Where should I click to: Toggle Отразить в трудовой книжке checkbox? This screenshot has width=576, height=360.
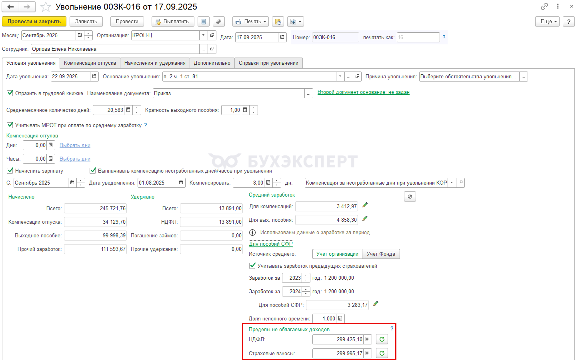pos(10,93)
